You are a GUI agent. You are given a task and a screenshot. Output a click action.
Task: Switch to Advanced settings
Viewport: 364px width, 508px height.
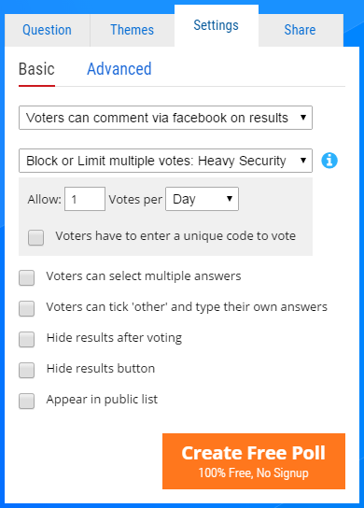tap(119, 69)
